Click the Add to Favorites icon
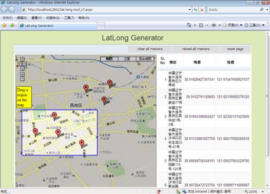Viewport: 270px width, 194px height. [12, 25]
